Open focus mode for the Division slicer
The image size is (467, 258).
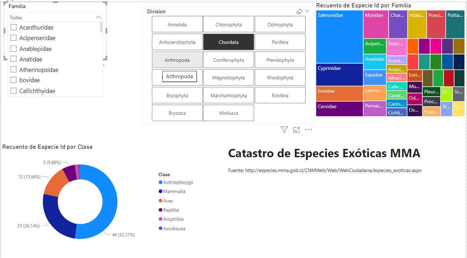[296, 130]
